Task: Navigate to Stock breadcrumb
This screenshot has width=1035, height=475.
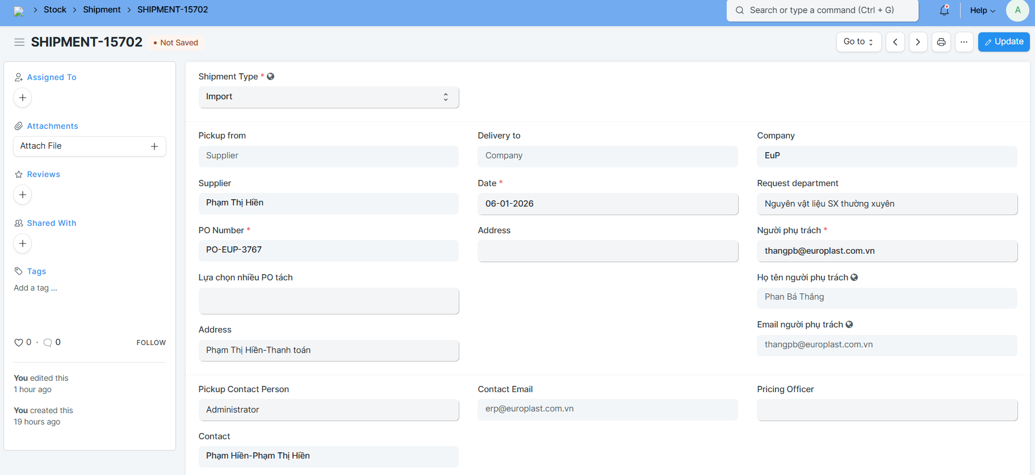Action: tap(55, 10)
